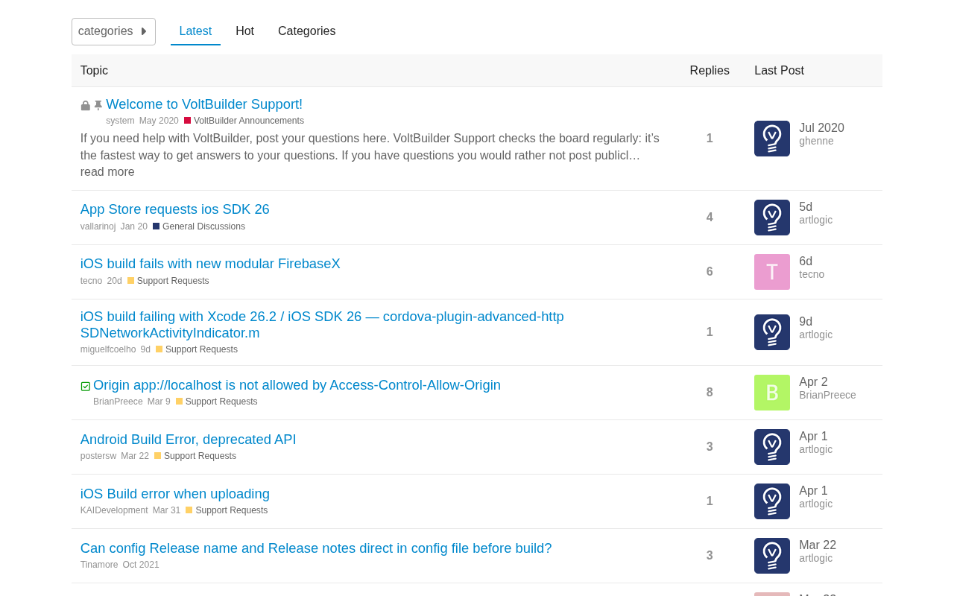The image size is (954, 596).
Task: Open App Store requests ios SDK 26
Action: tap(175, 209)
